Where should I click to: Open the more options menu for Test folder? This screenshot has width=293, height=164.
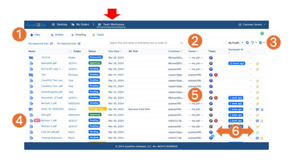pyautogui.click(x=250, y=75)
